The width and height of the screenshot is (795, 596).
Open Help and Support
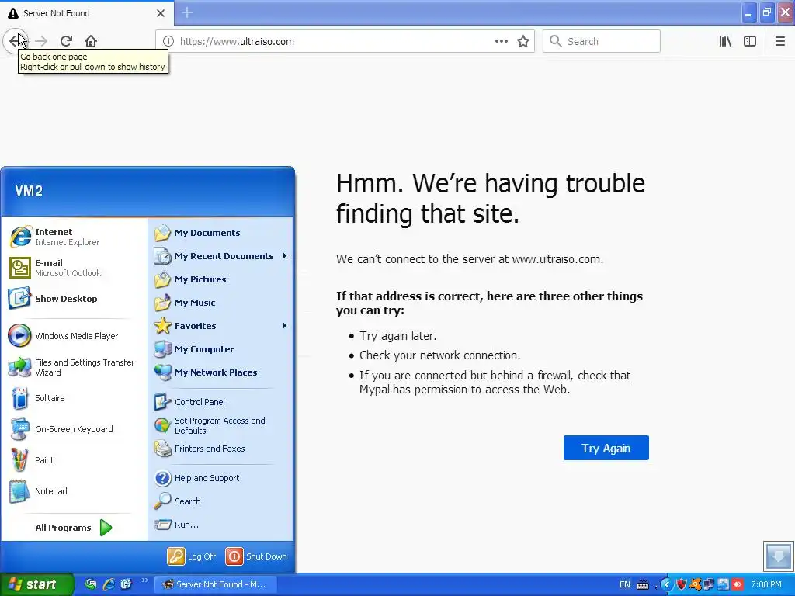point(221,478)
